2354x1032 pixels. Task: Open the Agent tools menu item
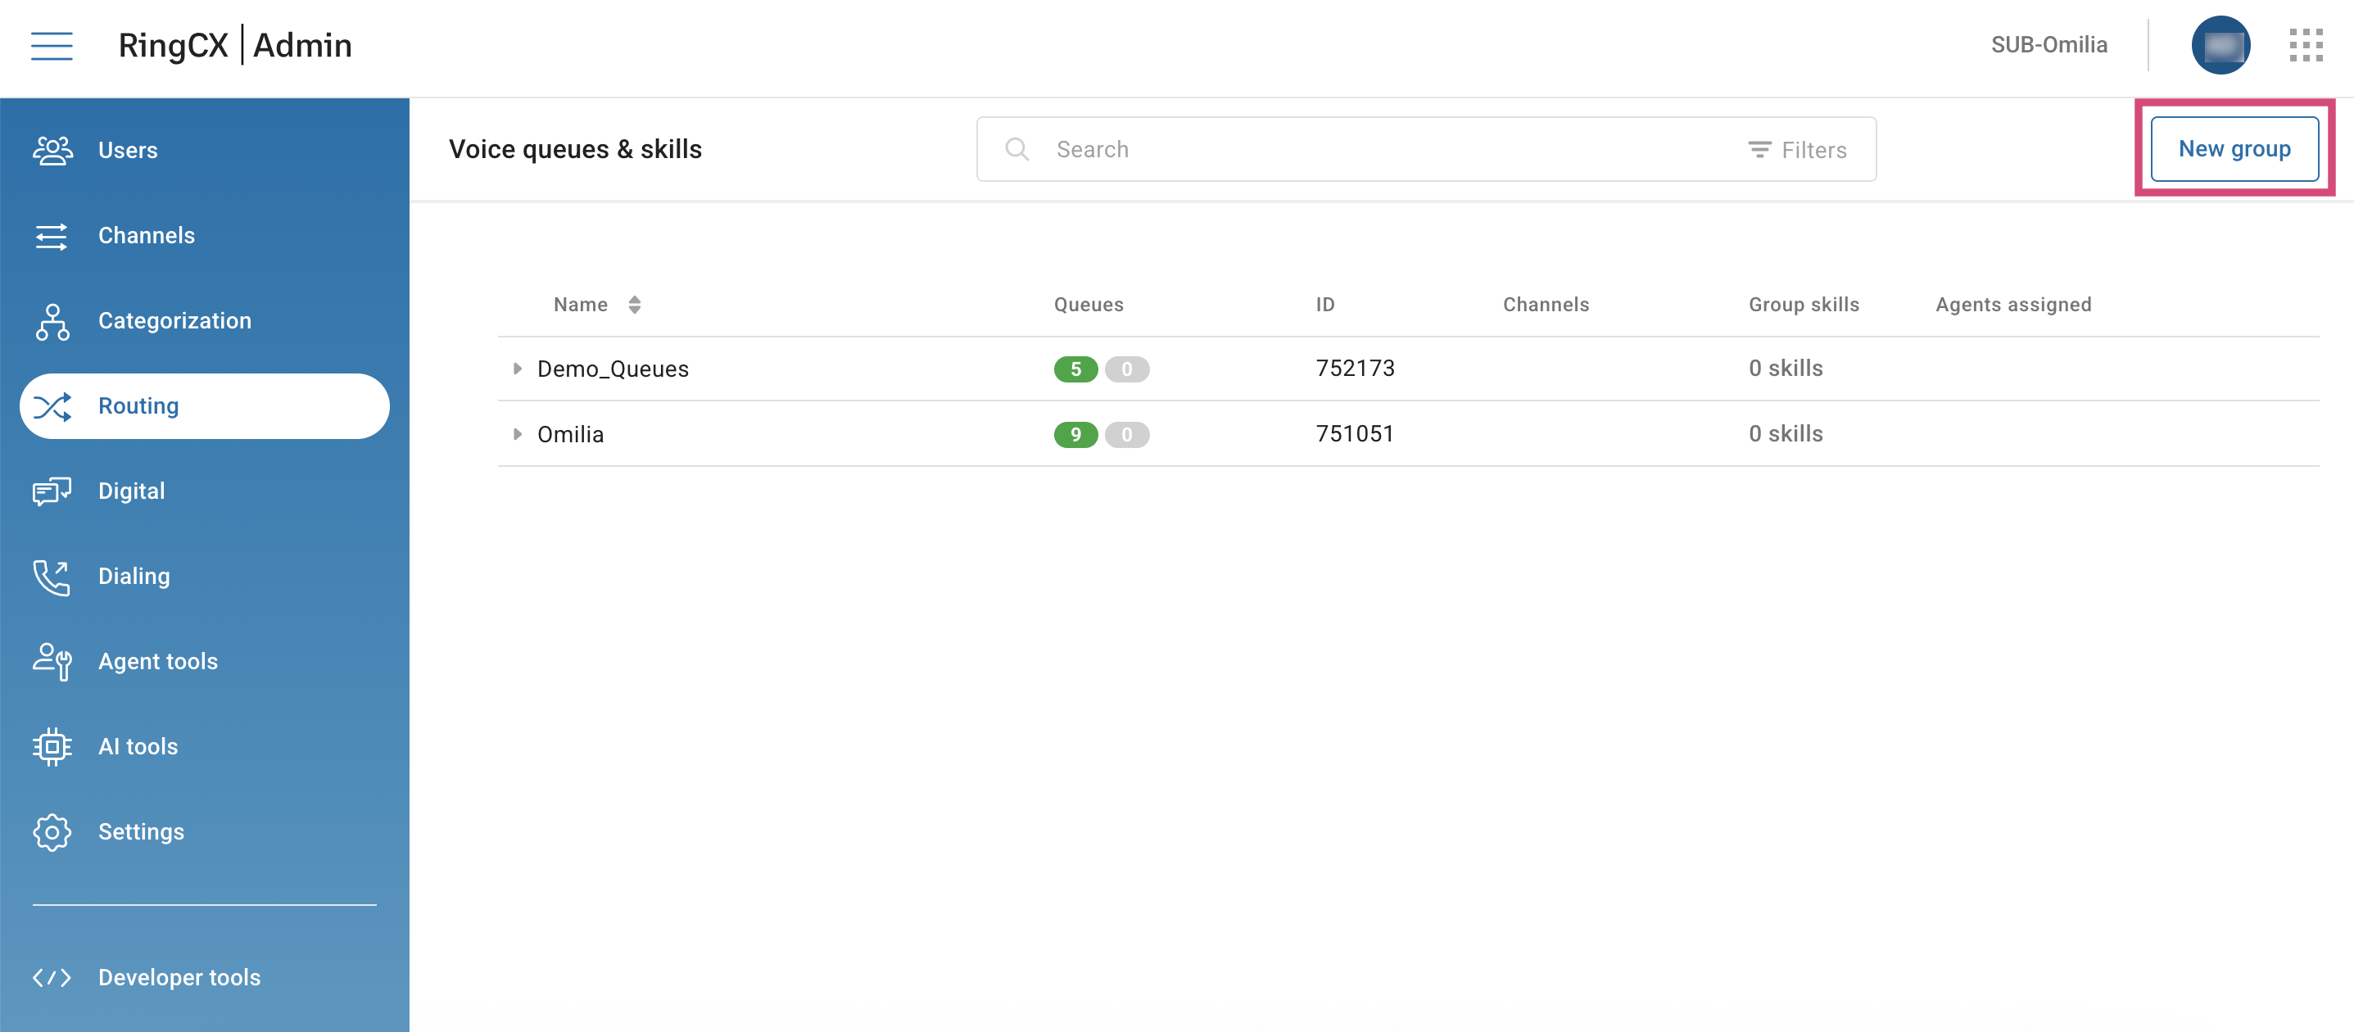(x=158, y=662)
